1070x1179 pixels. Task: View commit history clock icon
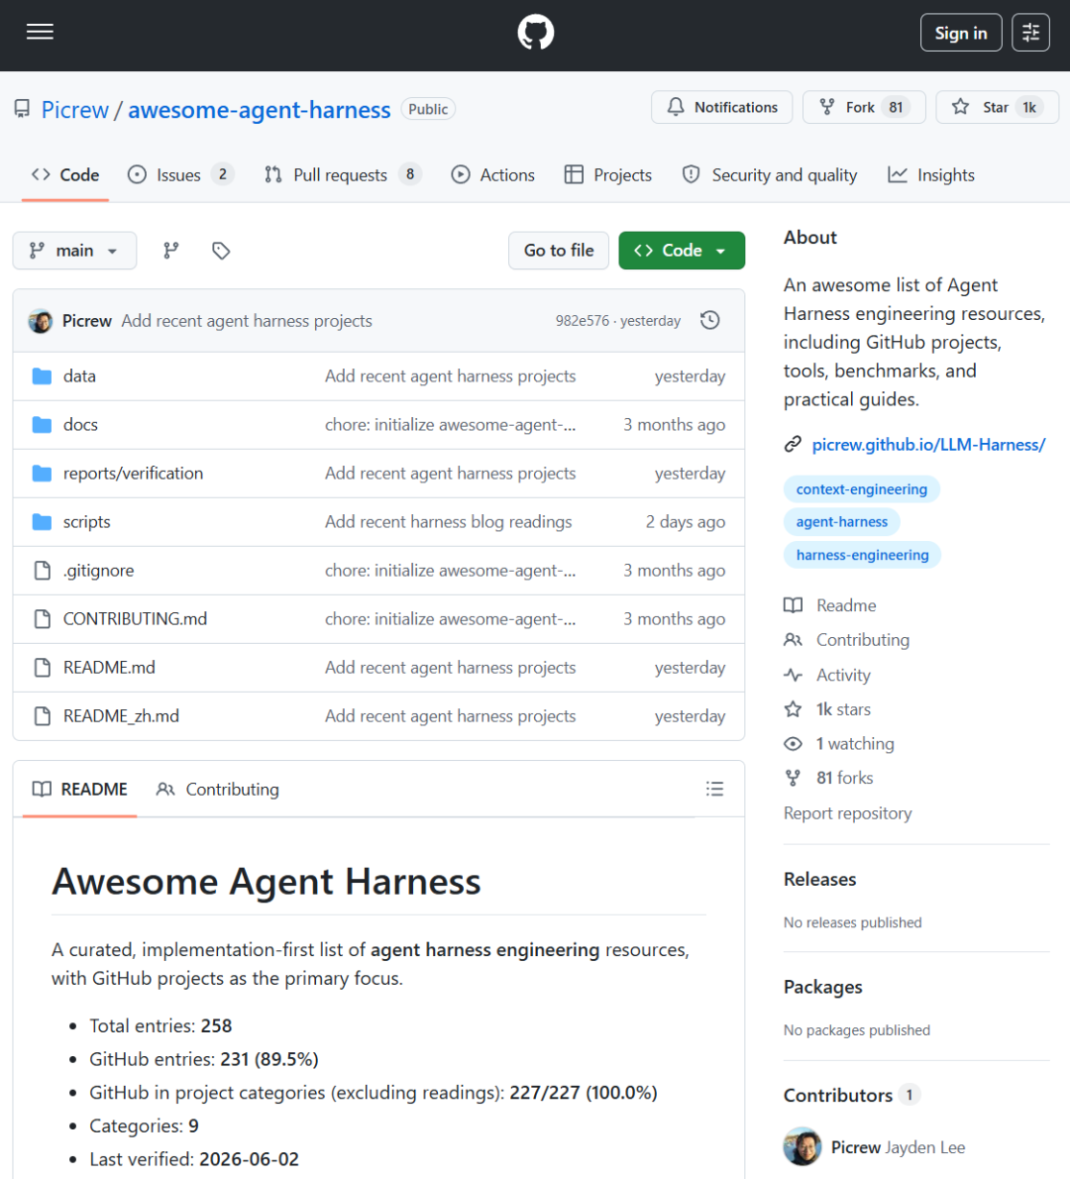tap(709, 320)
